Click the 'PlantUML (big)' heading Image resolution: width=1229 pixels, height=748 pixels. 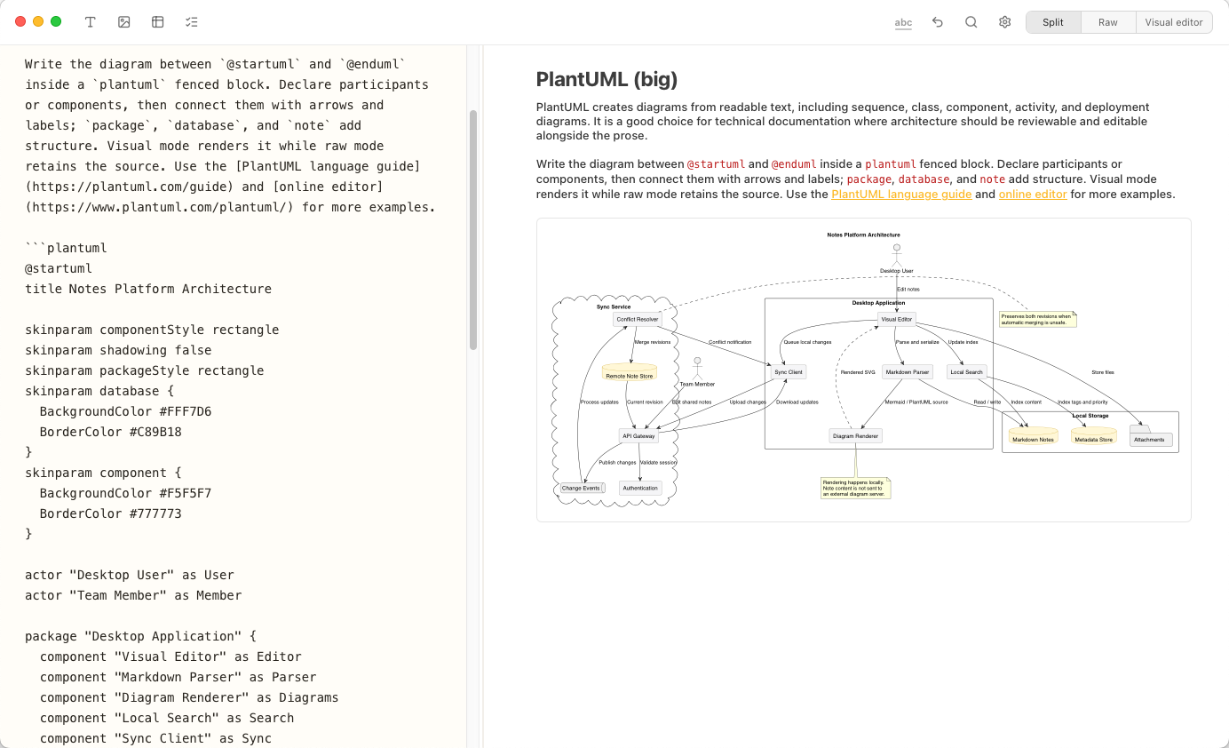coord(607,79)
